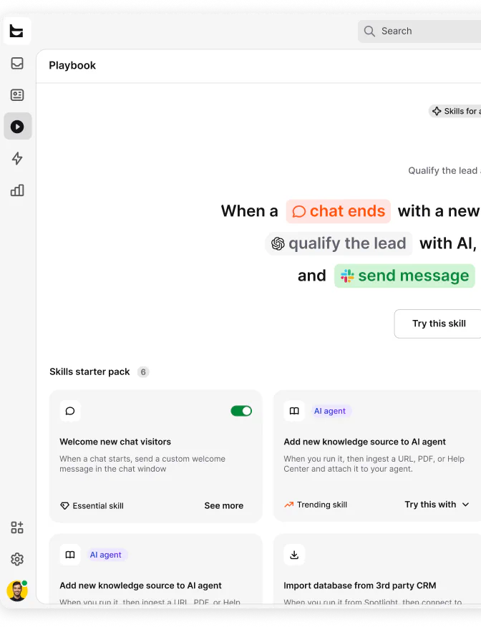The image size is (481, 627).
Task: Click See more on Welcome card
Action: [x=224, y=505]
